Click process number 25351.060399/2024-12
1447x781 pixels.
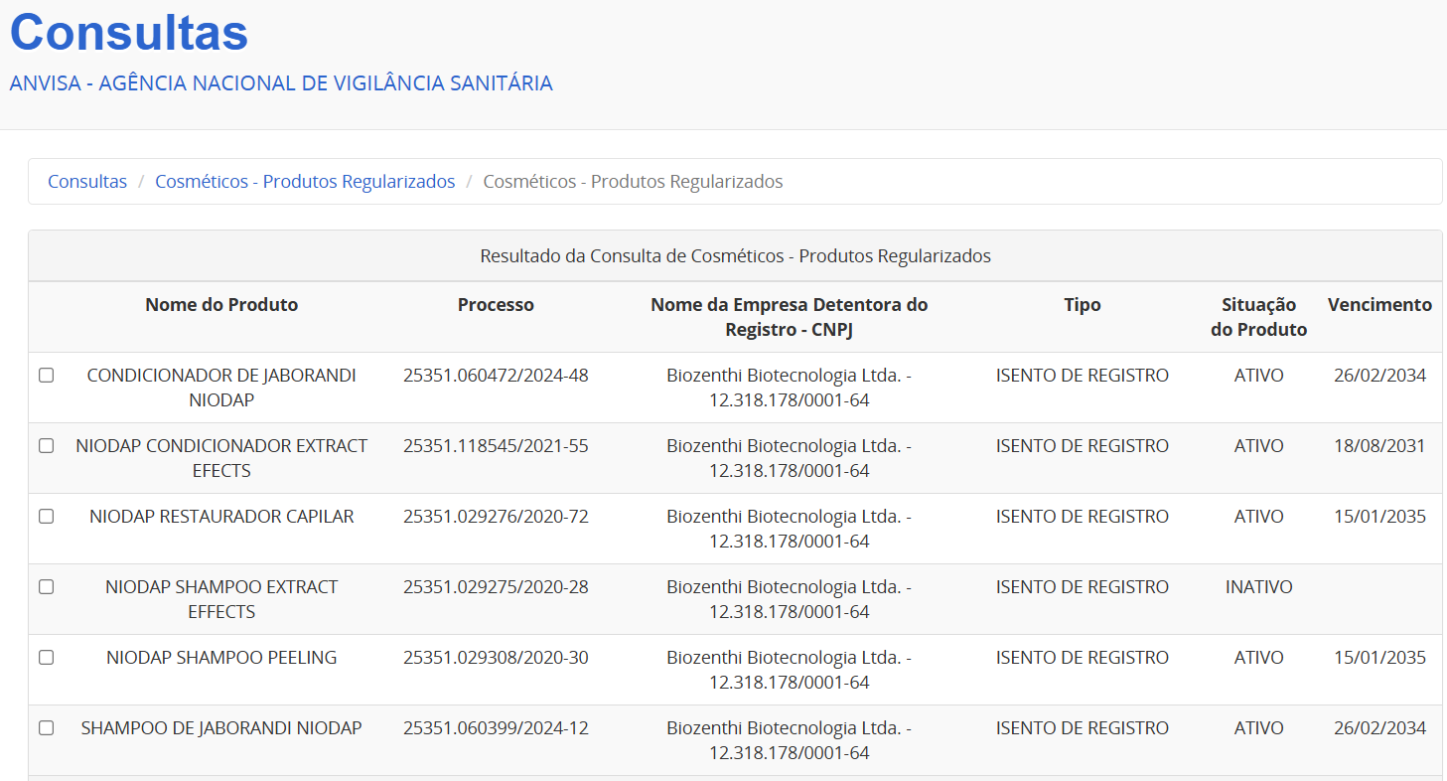(x=496, y=728)
